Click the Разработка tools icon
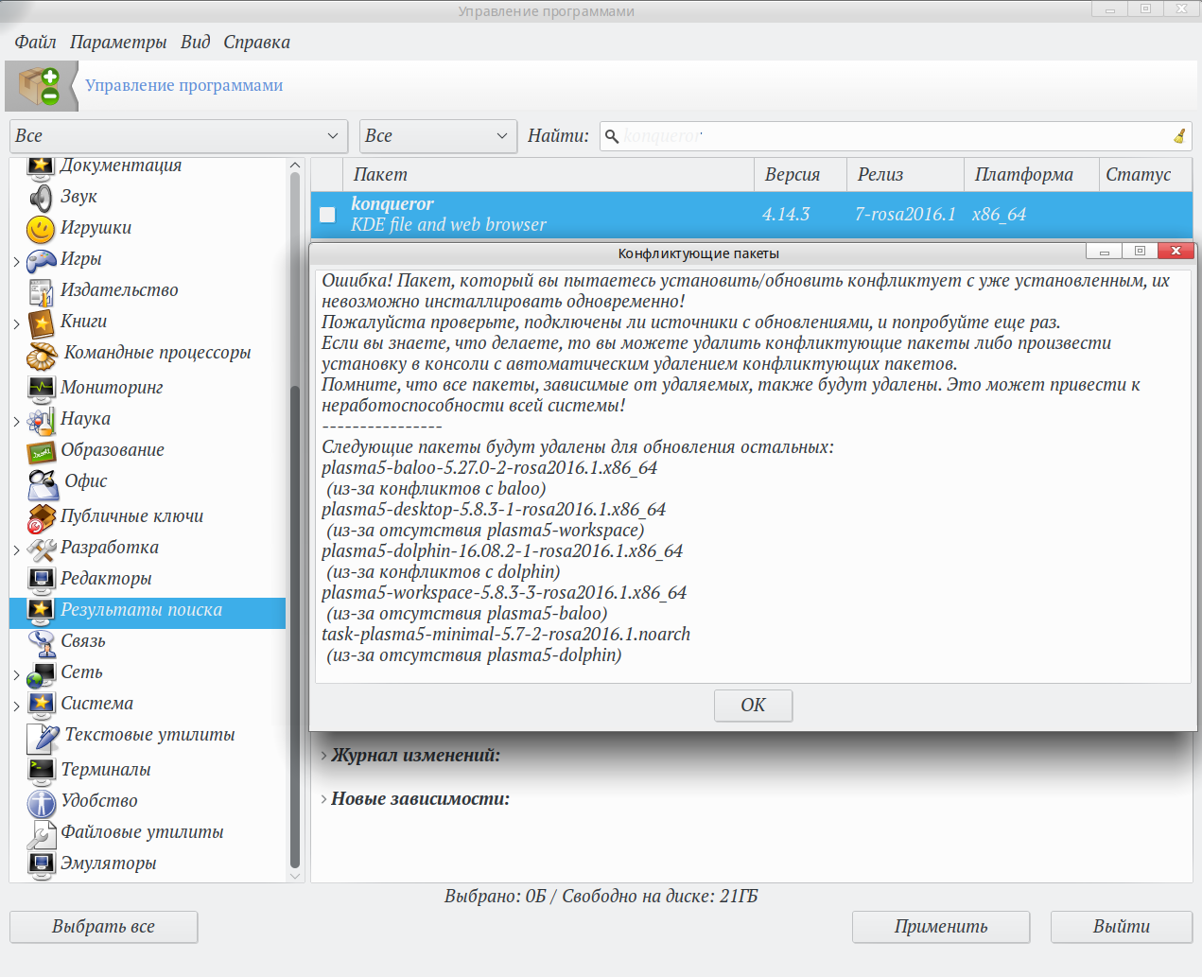 (41, 548)
